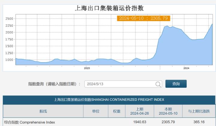Screen dimensions: 216x126
Task: Click the 2000 y-axis label
Action: click(9, 32)
